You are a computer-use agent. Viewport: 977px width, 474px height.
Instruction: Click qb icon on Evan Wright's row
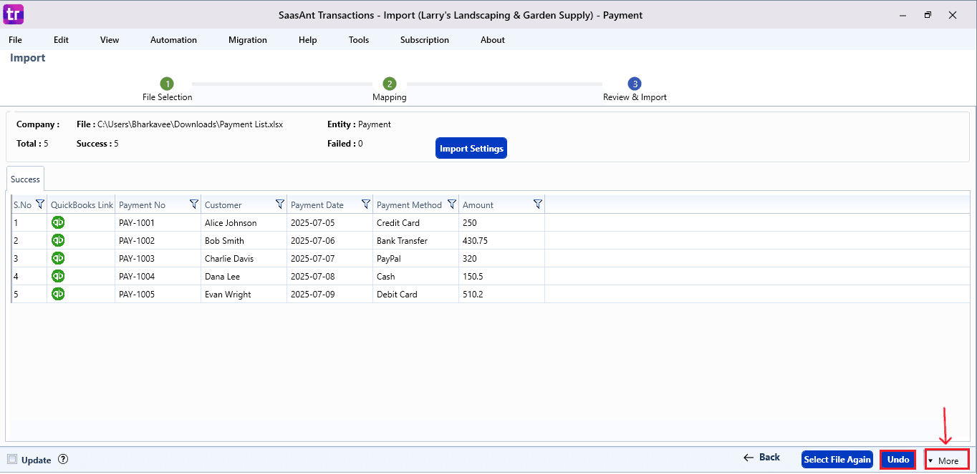[x=58, y=294]
